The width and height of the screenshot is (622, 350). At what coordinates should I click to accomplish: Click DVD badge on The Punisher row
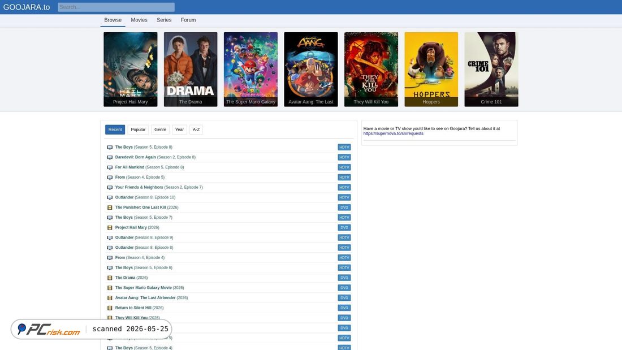tap(344, 208)
